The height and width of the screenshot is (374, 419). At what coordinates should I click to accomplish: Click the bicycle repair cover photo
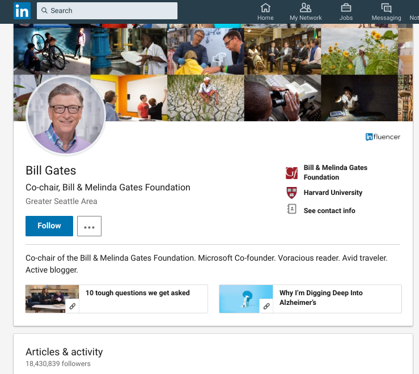click(x=52, y=52)
